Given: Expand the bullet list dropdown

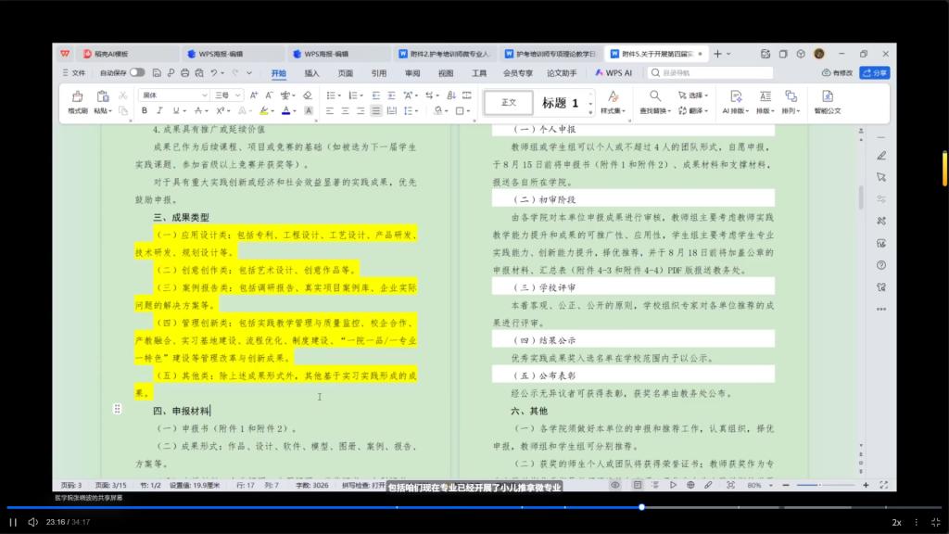Looking at the screenshot, I should pyautogui.click(x=339, y=95).
